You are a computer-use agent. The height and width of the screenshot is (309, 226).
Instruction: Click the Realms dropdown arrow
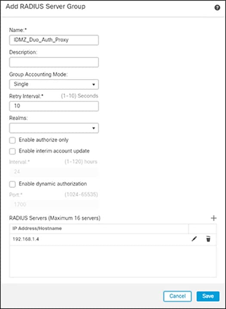tap(93, 128)
